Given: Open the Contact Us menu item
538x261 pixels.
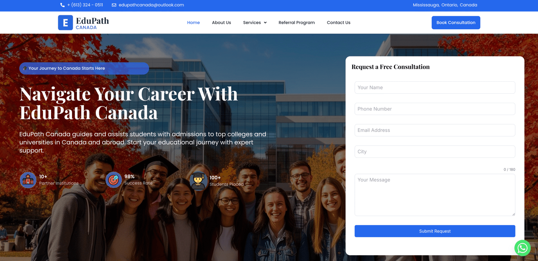Looking at the screenshot, I should click(x=339, y=23).
